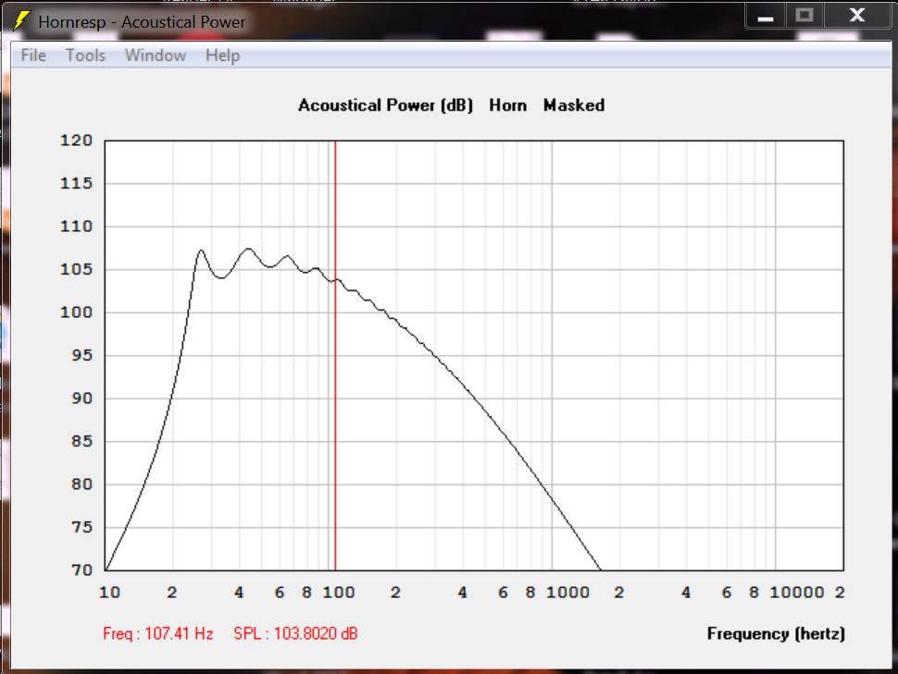Image resolution: width=898 pixels, height=674 pixels.
Task: Click the Freq : 107.41 Hz readout
Action: (158, 633)
